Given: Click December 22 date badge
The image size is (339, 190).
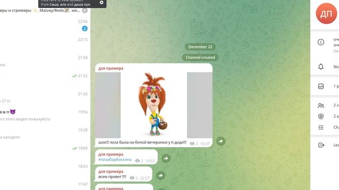Looking at the screenshot, I should coord(200,47).
